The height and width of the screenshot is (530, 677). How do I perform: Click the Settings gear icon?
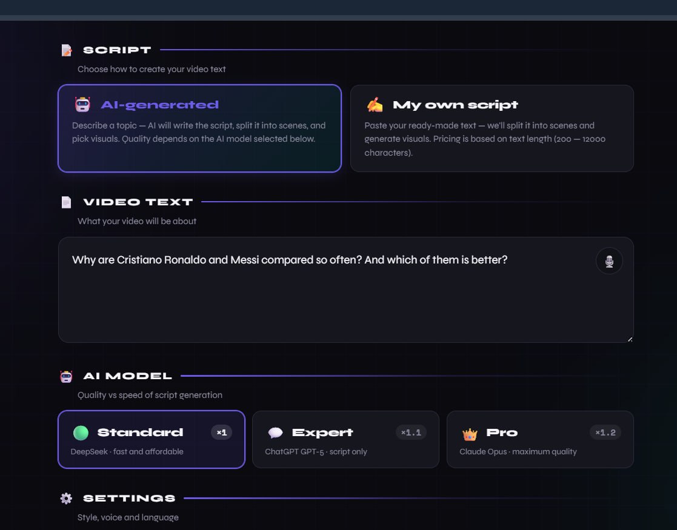(x=66, y=499)
